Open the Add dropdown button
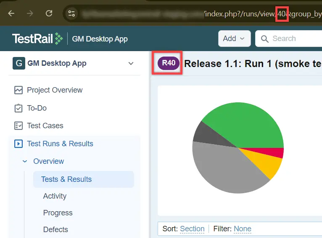 click(x=234, y=39)
